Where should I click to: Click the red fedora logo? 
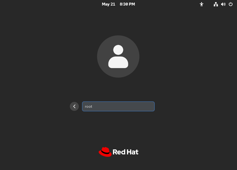pyautogui.click(x=105, y=152)
